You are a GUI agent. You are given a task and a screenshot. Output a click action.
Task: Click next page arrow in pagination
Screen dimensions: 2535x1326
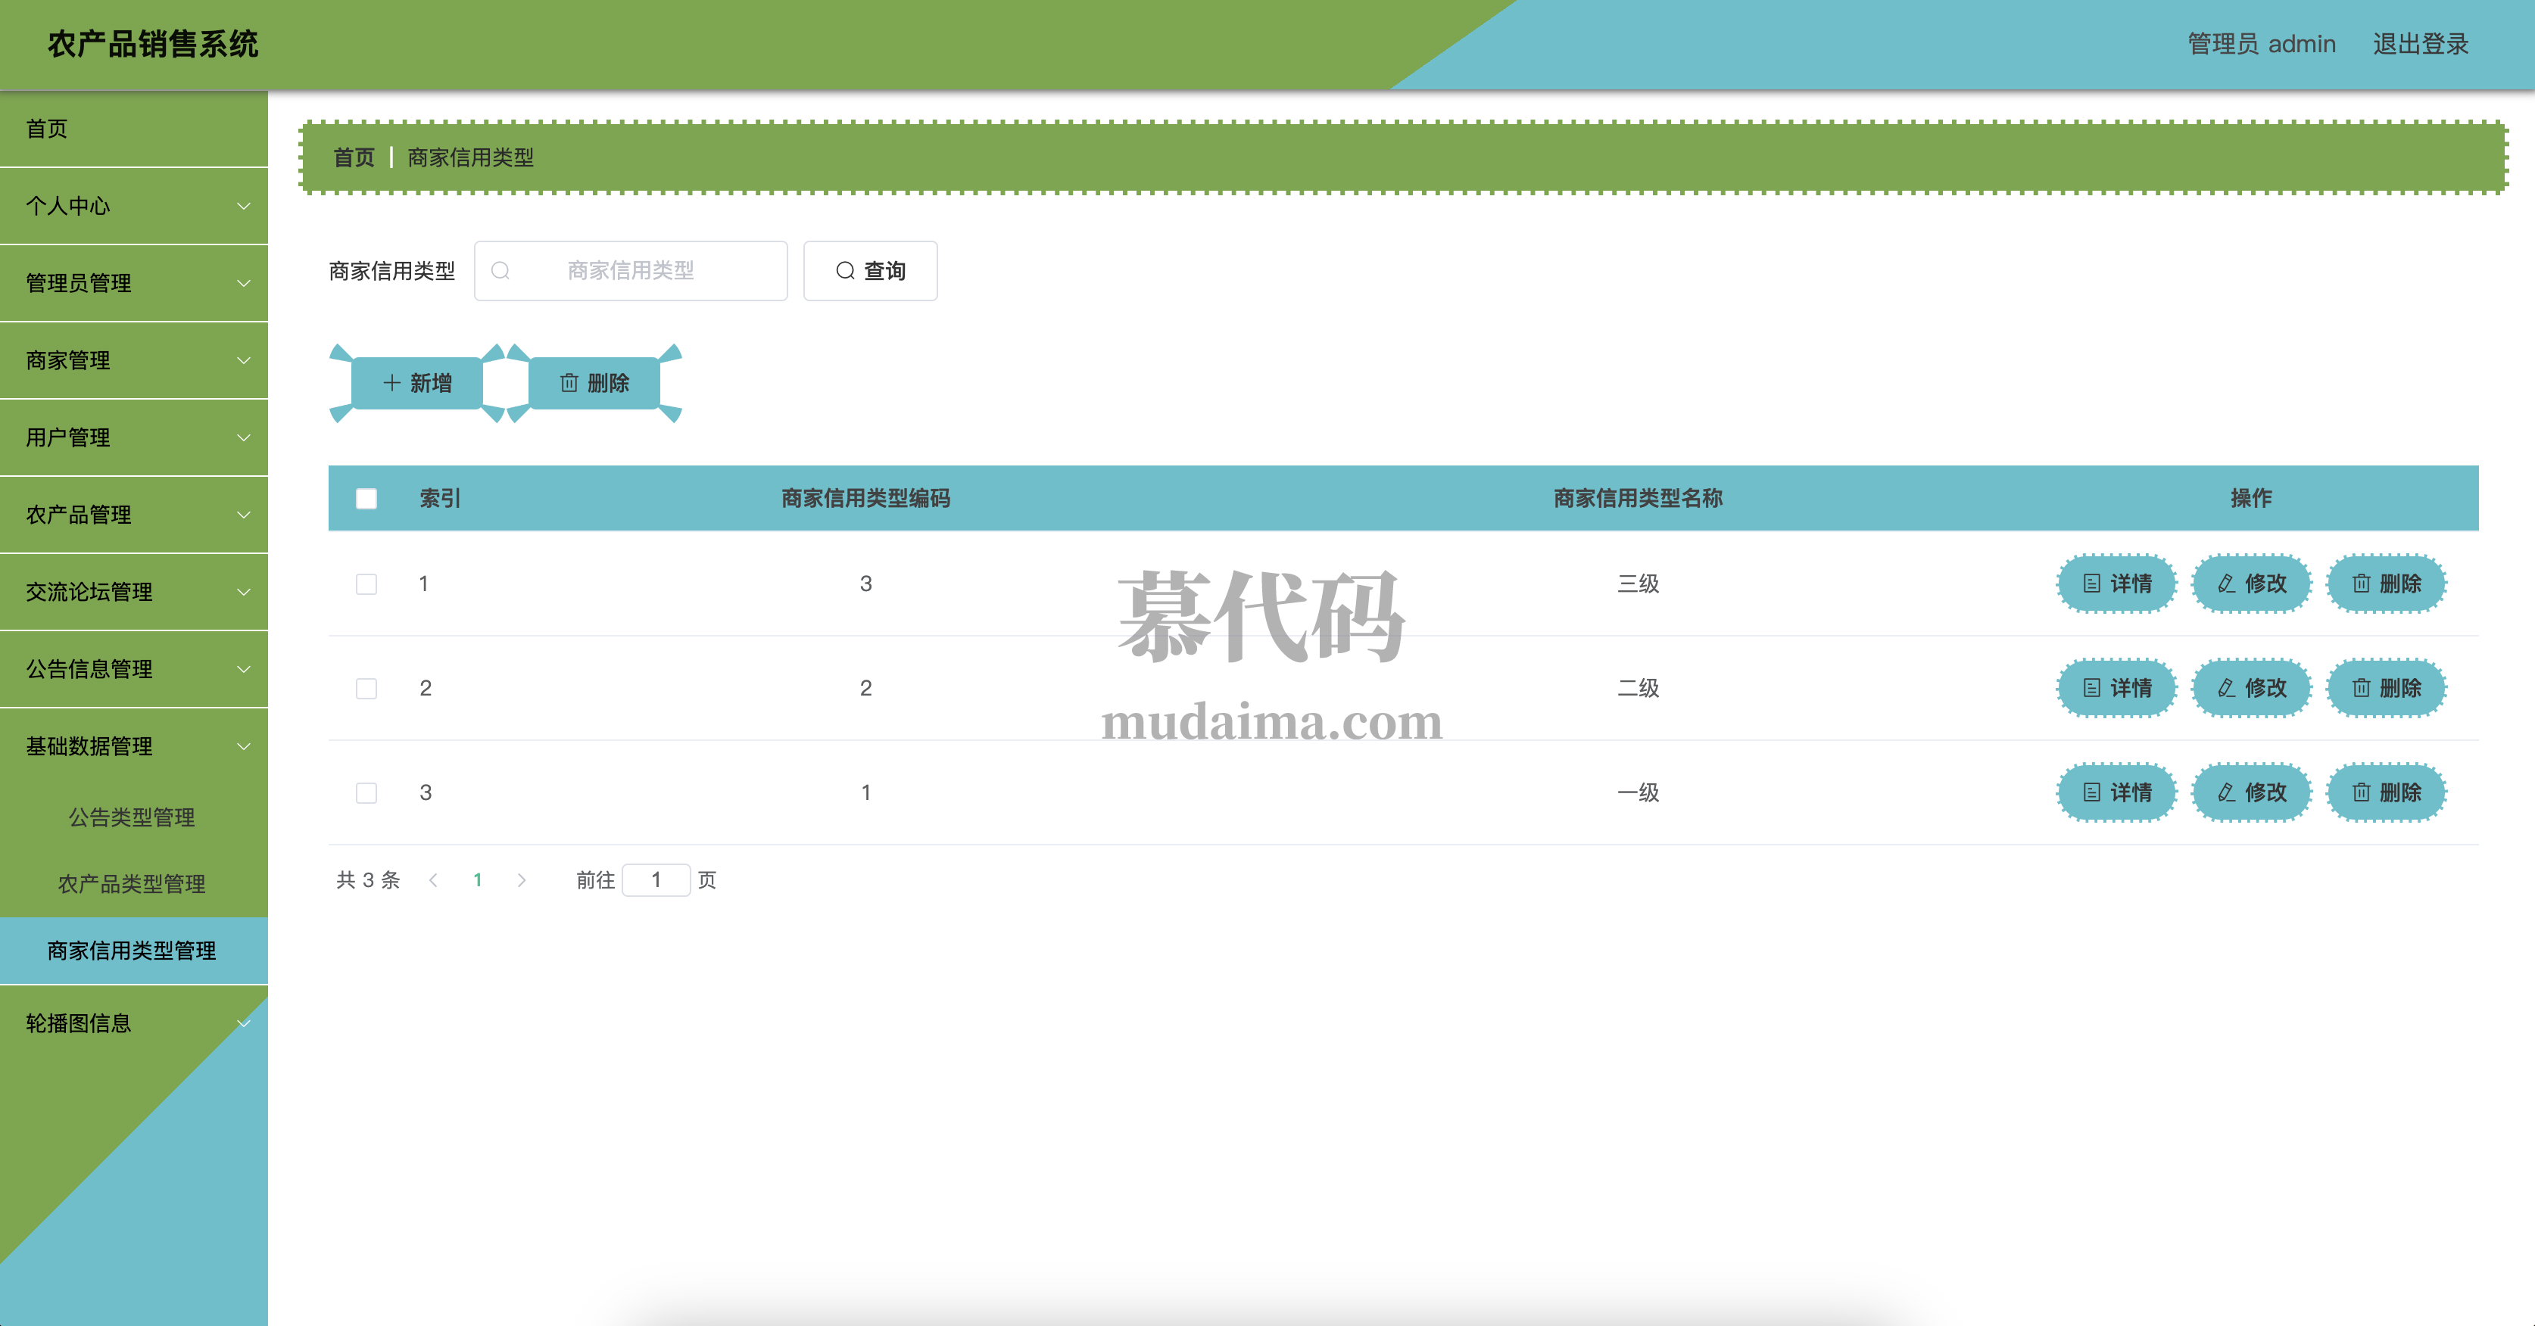(x=522, y=880)
